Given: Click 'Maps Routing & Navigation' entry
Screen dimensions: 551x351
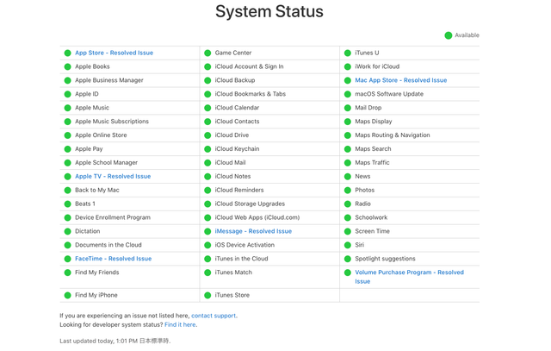Looking at the screenshot, I should click(x=393, y=135).
